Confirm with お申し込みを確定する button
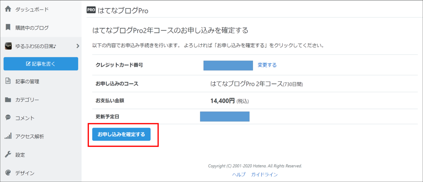423x182 pixels. click(x=121, y=134)
